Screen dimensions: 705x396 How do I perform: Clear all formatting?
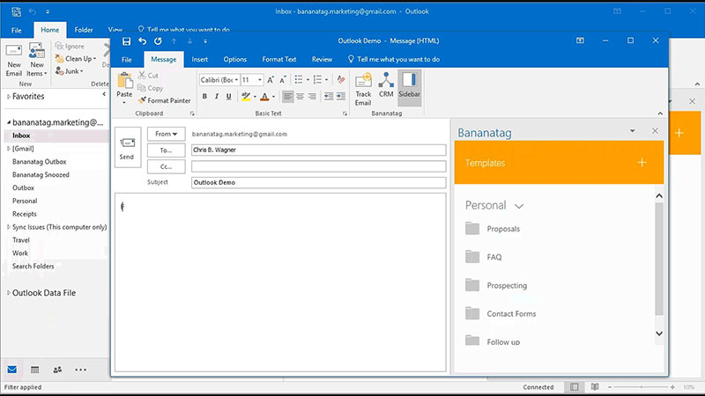click(x=341, y=80)
